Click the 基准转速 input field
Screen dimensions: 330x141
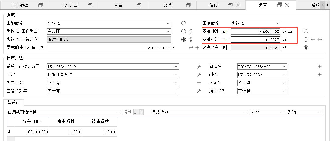tap(255, 32)
